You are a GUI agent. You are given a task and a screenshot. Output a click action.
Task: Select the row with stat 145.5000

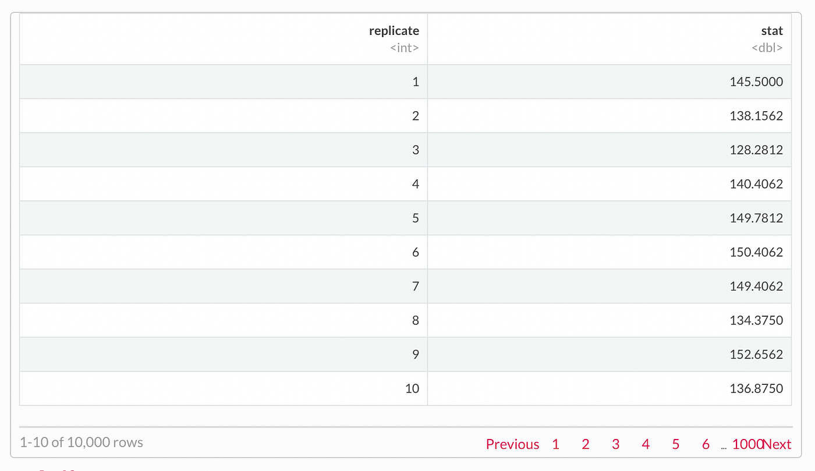756,82
